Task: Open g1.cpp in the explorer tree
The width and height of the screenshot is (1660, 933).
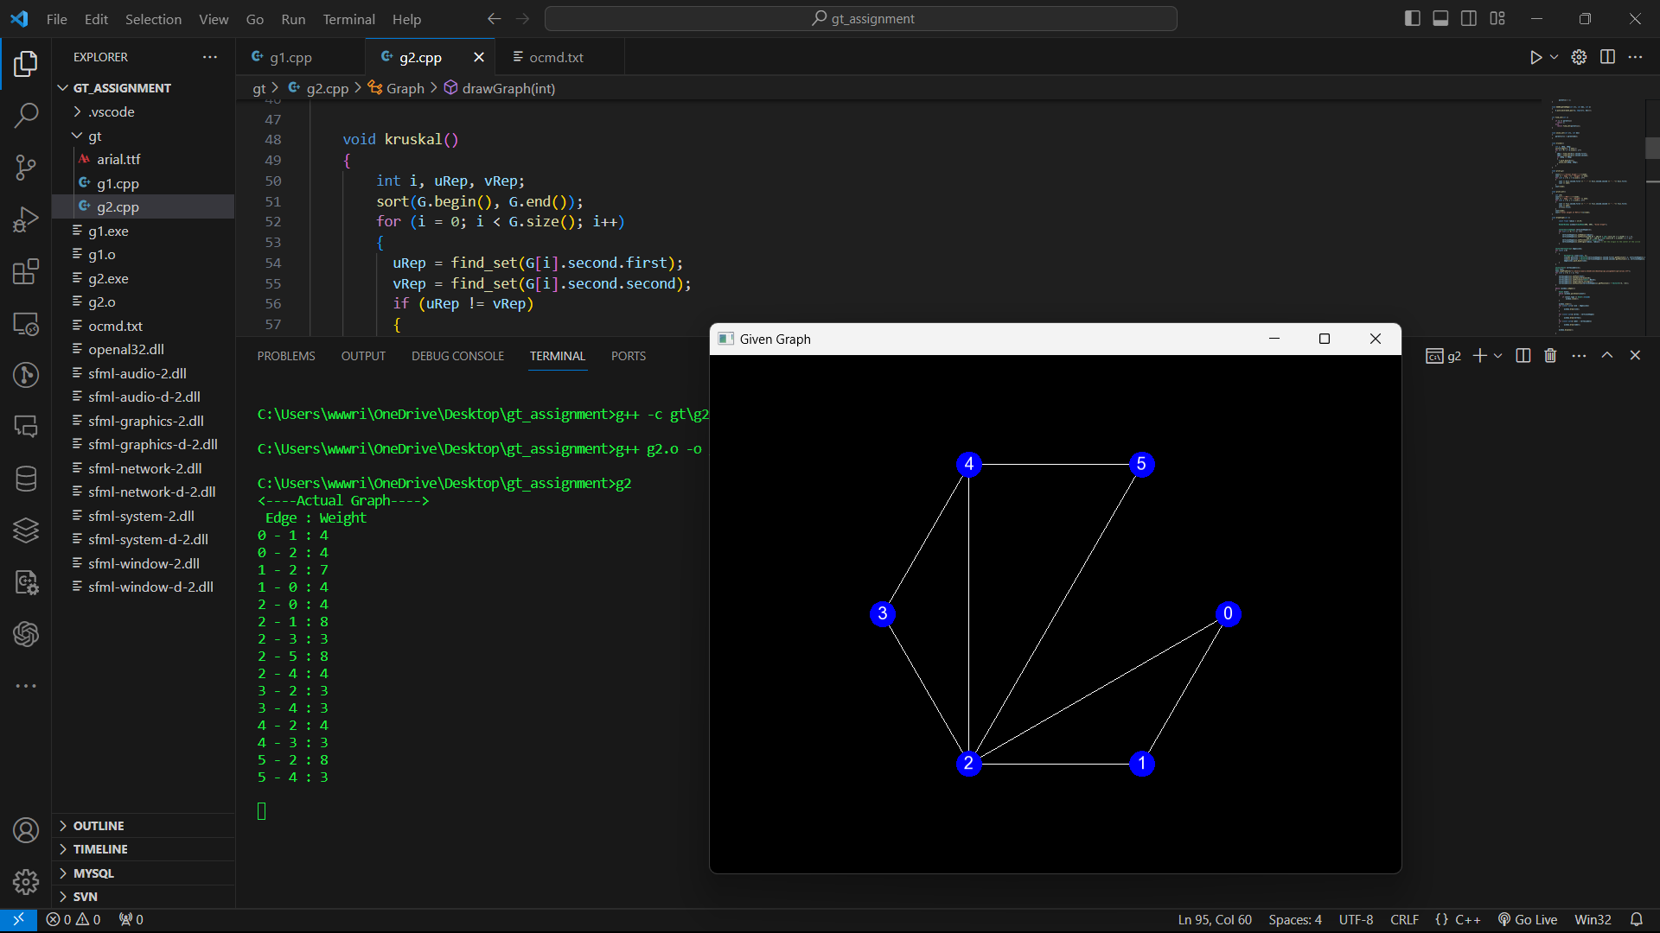Action: point(118,183)
